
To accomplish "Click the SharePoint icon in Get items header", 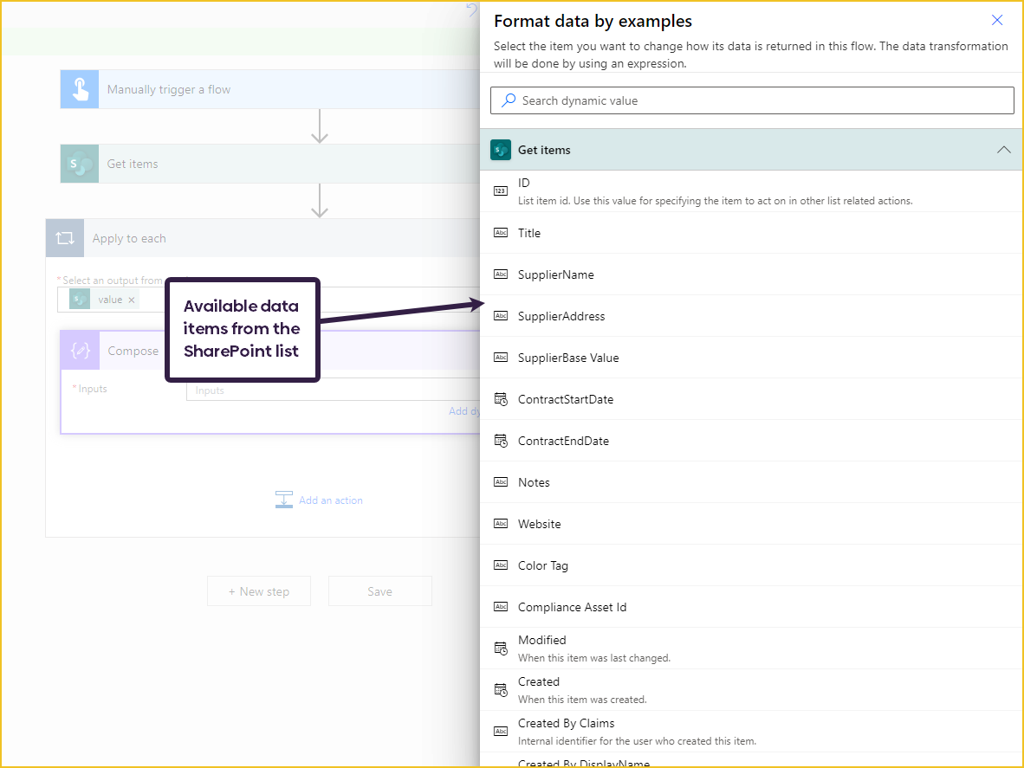I will click(x=501, y=150).
